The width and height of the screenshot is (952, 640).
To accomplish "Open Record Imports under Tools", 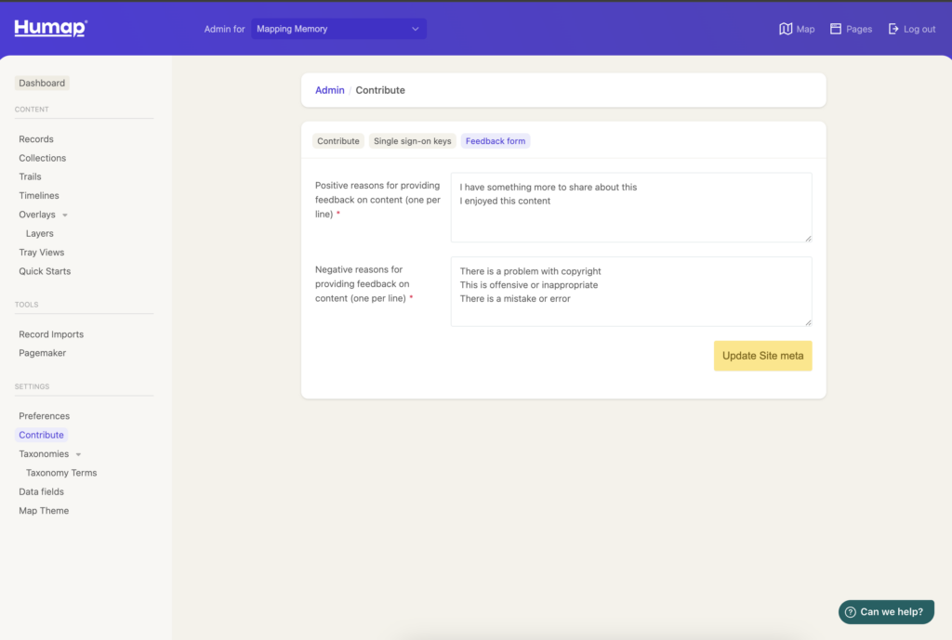I will (x=51, y=334).
